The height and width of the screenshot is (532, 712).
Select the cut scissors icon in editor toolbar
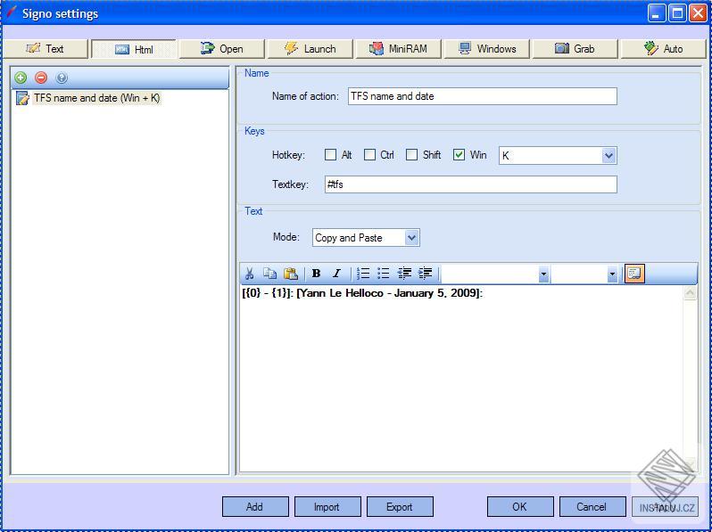(249, 274)
